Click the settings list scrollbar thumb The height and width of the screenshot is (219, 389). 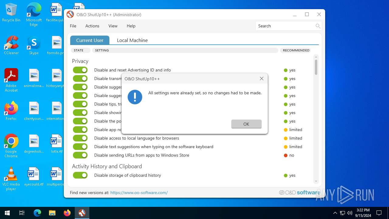[x=316, y=67]
